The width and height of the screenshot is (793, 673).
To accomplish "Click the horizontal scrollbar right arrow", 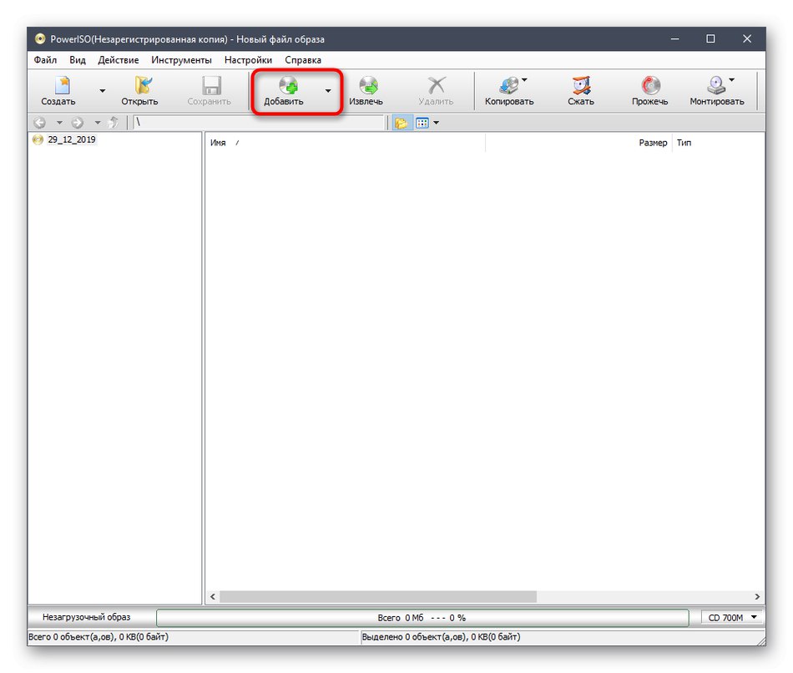I will (757, 596).
